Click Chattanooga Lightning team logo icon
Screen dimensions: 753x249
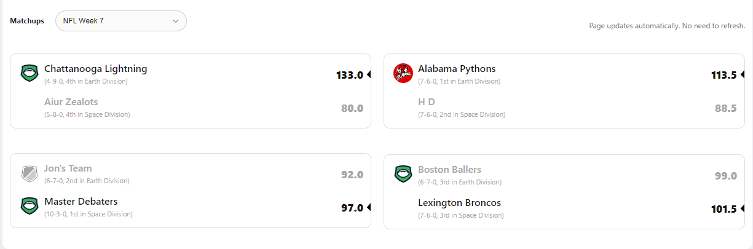30,74
